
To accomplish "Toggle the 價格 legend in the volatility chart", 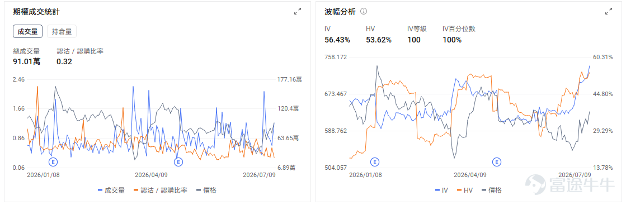I will tap(491, 190).
